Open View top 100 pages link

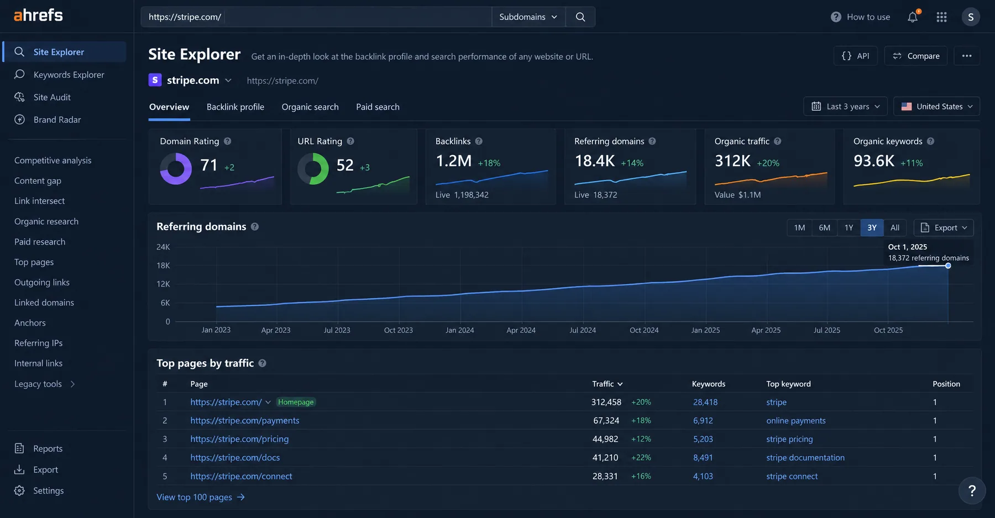[201, 497]
